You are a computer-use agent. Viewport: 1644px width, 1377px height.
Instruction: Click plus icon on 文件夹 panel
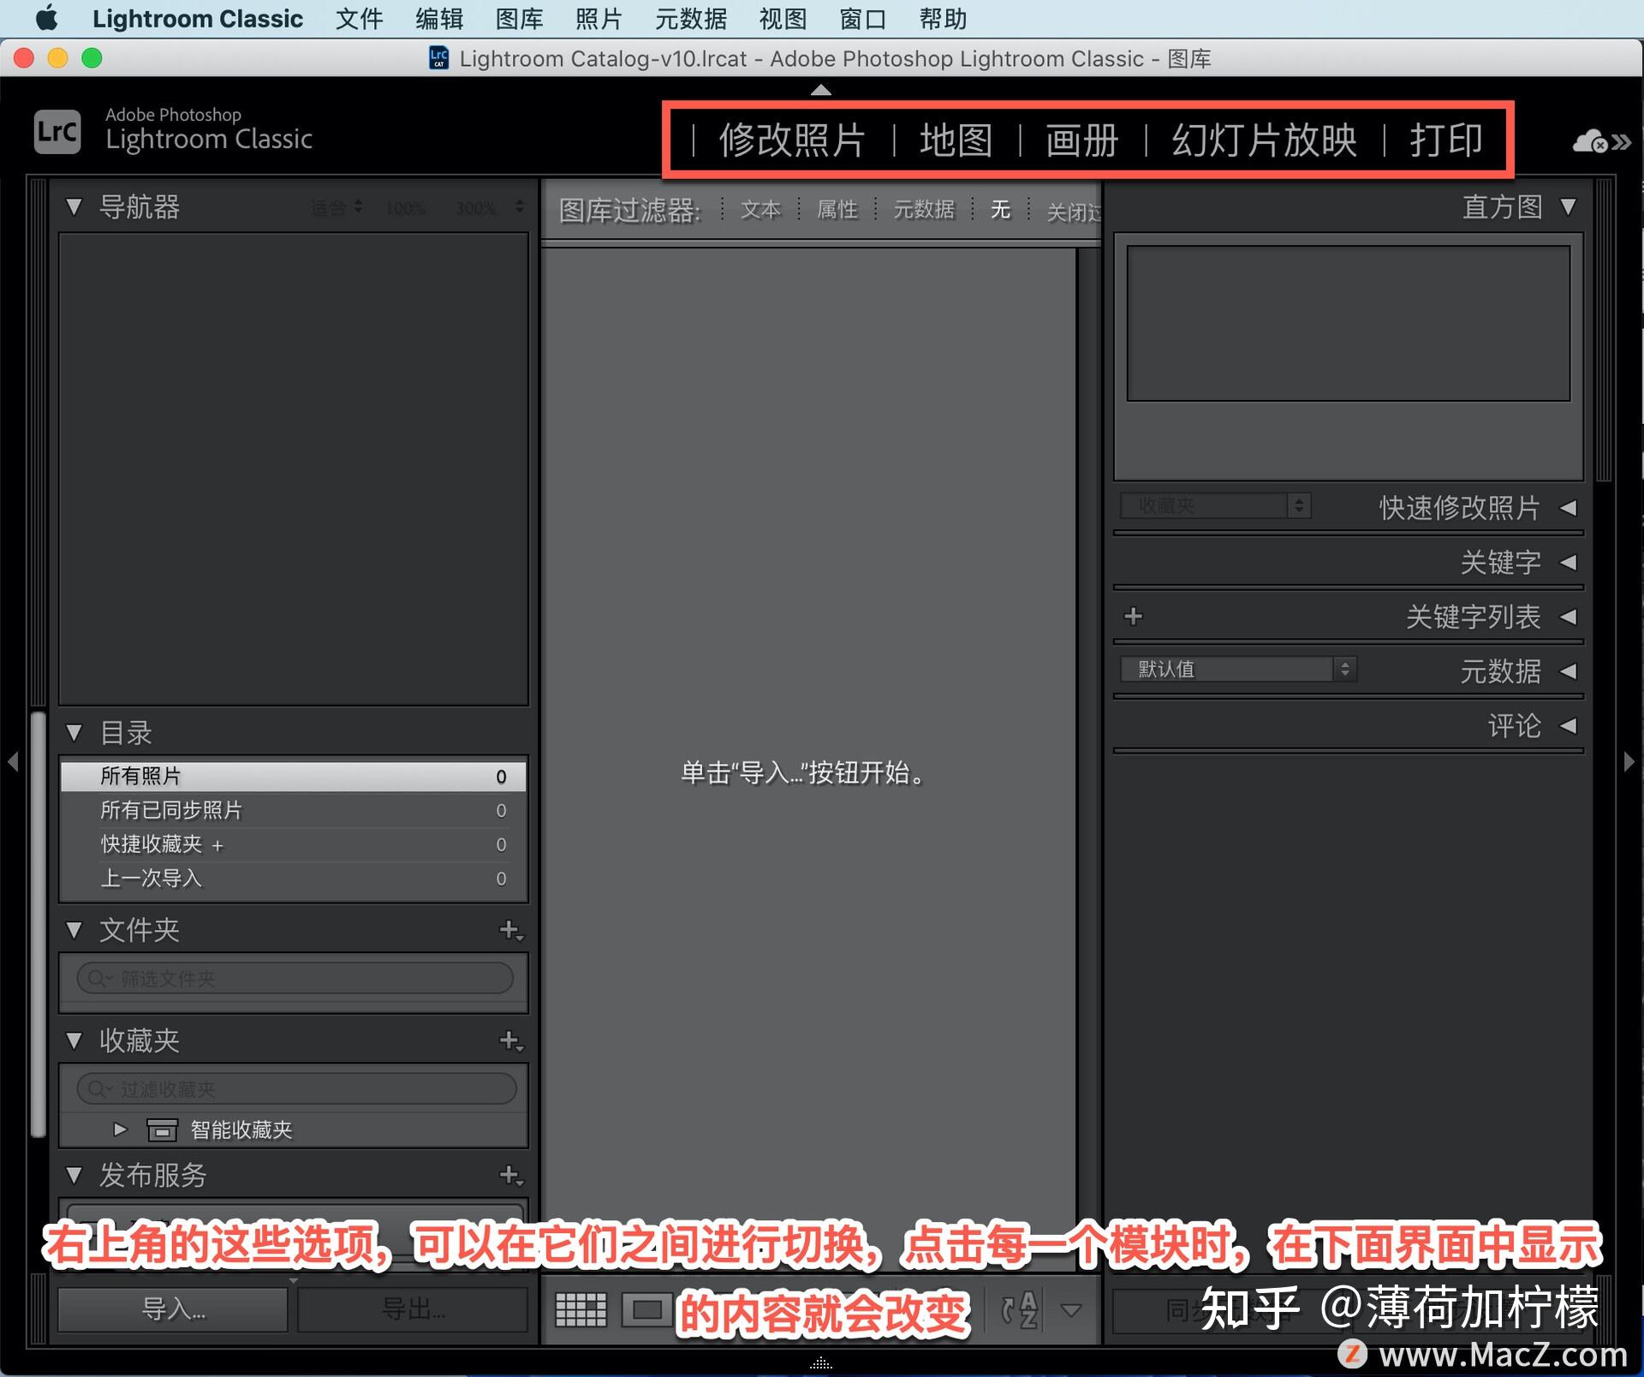pyautogui.click(x=511, y=930)
